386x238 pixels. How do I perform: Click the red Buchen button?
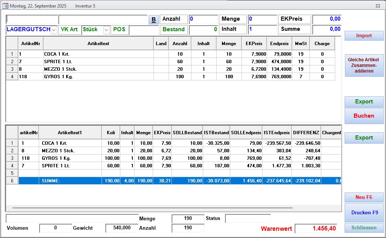[364, 116]
